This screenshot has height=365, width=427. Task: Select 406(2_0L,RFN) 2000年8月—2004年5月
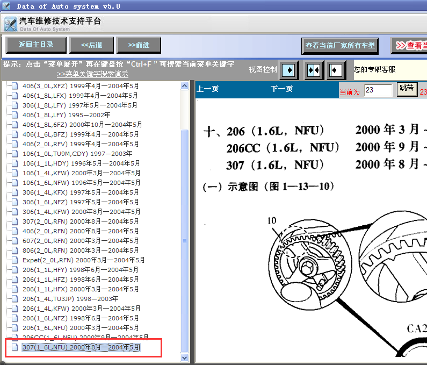click(x=81, y=231)
